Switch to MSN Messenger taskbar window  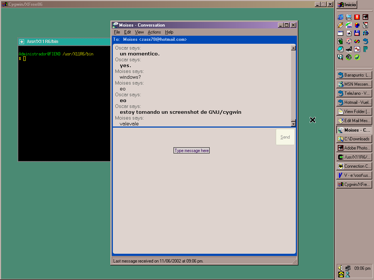[x=354, y=84]
